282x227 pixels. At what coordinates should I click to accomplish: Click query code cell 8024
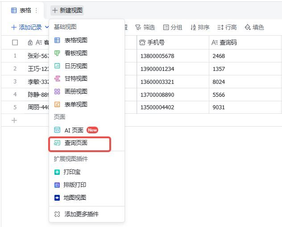[245, 82]
